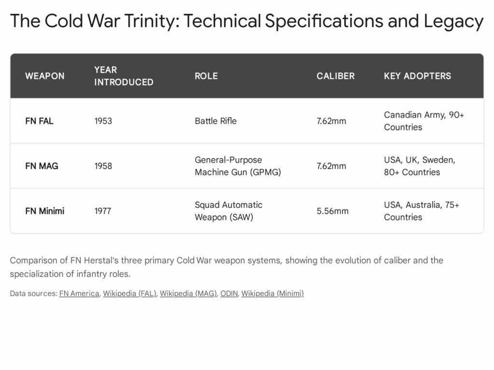Click the CALIBER column header
This screenshot has width=494, height=370.
335,76
